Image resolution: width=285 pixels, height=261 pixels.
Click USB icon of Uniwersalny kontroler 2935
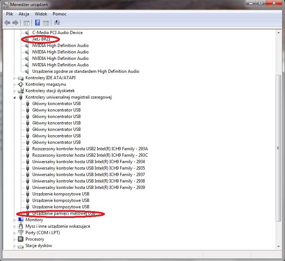pos(28,168)
